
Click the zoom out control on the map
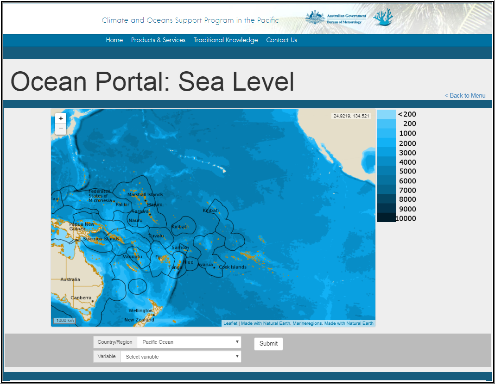click(61, 128)
